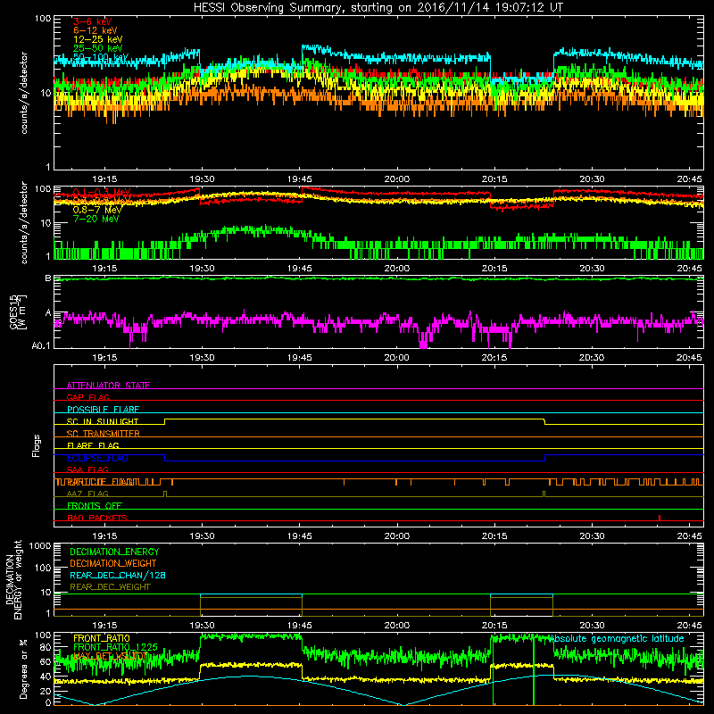This screenshot has height=714, width=714.
Task: Click the 7-20 MeV legend label
Action: (x=95, y=219)
